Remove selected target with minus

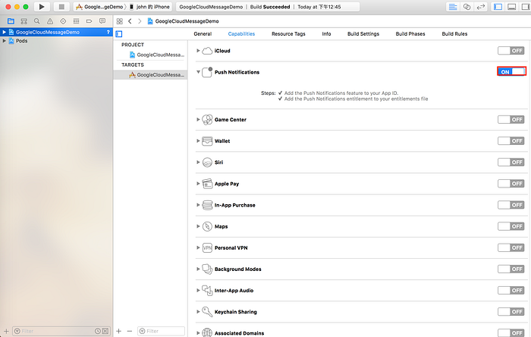coord(130,331)
